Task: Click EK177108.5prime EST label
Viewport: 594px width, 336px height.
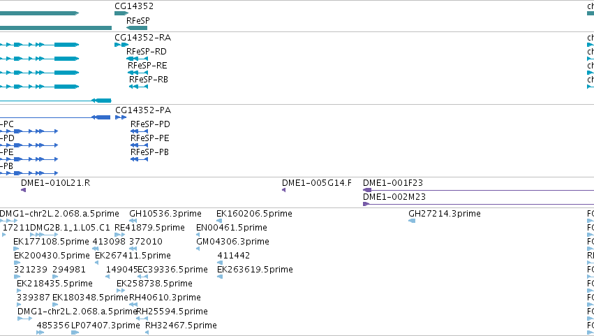Action: click(x=51, y=242)
